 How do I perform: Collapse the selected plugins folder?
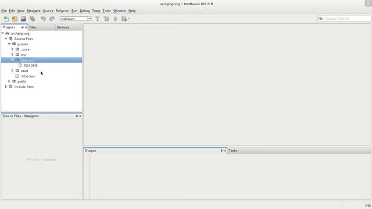pyautogui.click(x=13, y=60)
